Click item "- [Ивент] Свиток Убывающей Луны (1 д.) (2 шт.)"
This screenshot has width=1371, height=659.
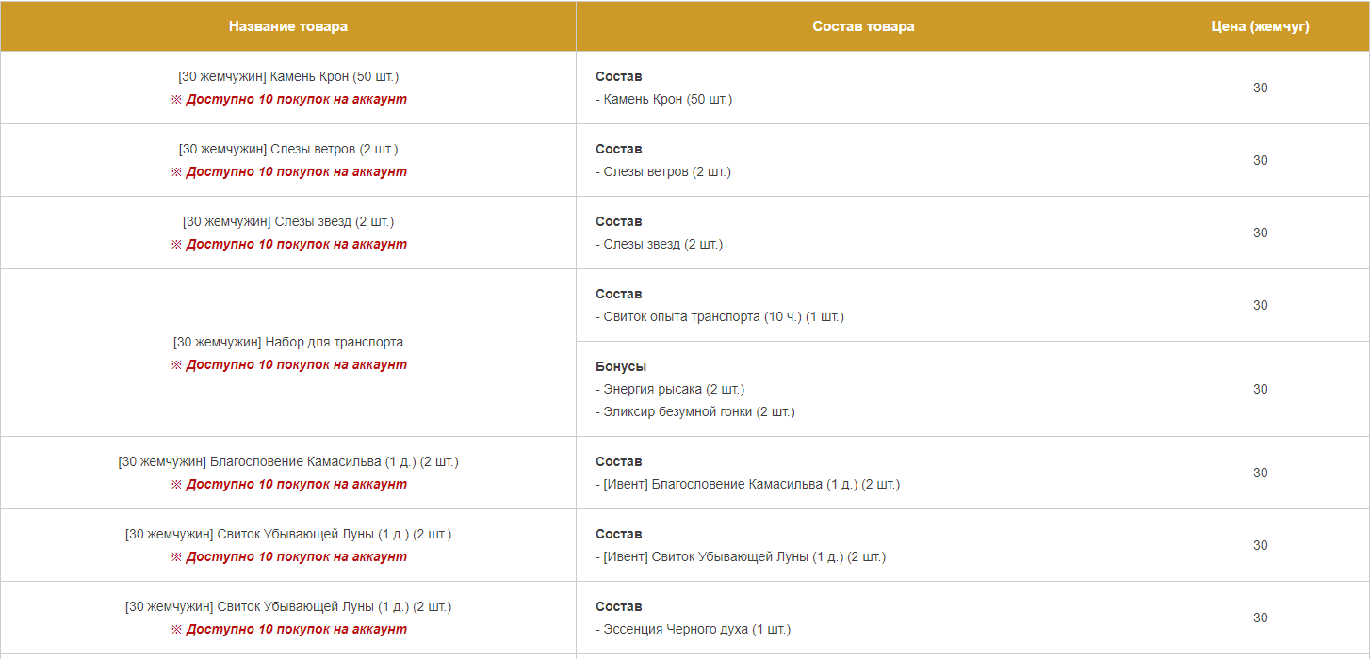741,556
